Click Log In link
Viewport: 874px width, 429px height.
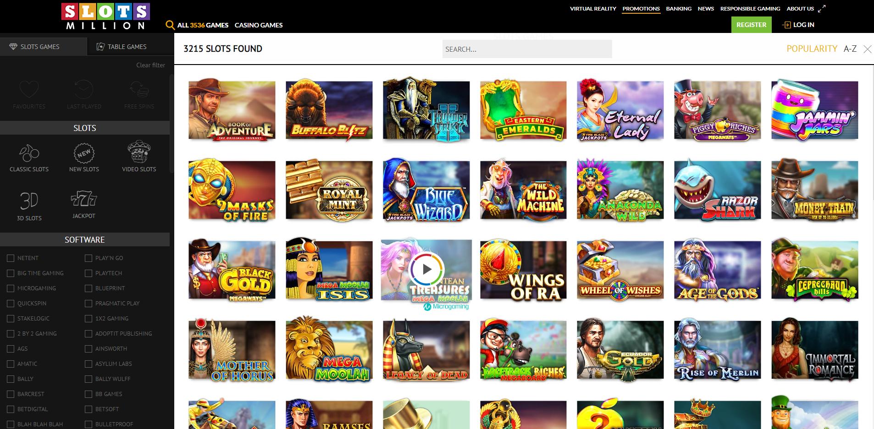click(798, 25)
